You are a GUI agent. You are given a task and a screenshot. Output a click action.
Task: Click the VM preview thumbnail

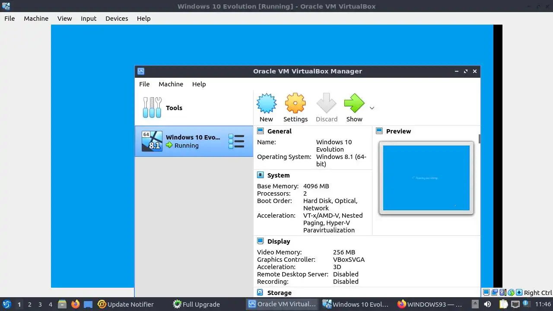(426, 178)
